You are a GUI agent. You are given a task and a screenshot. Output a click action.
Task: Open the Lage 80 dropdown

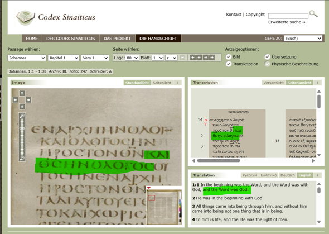pyautogui.click(x=132, y=58)
